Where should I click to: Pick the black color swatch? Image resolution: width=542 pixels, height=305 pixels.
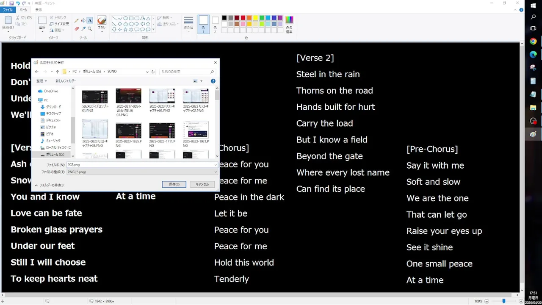(224, 18)
